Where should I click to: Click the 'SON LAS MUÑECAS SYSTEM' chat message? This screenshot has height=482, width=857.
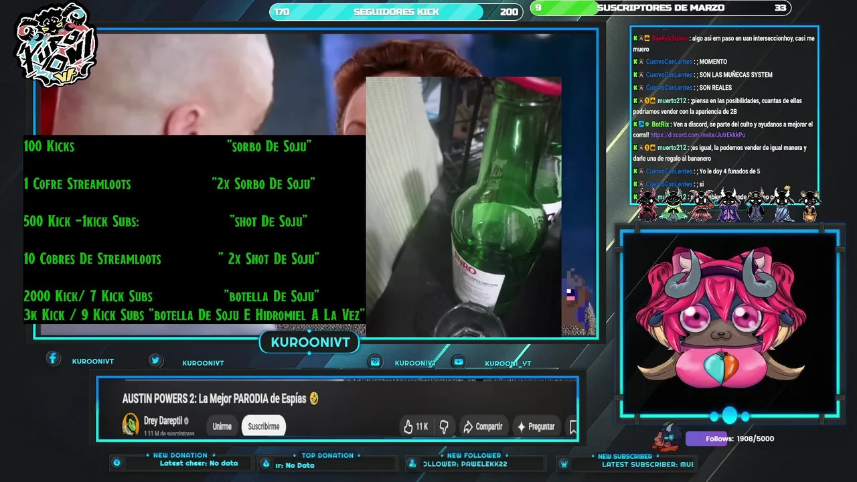tap(736, 75)
